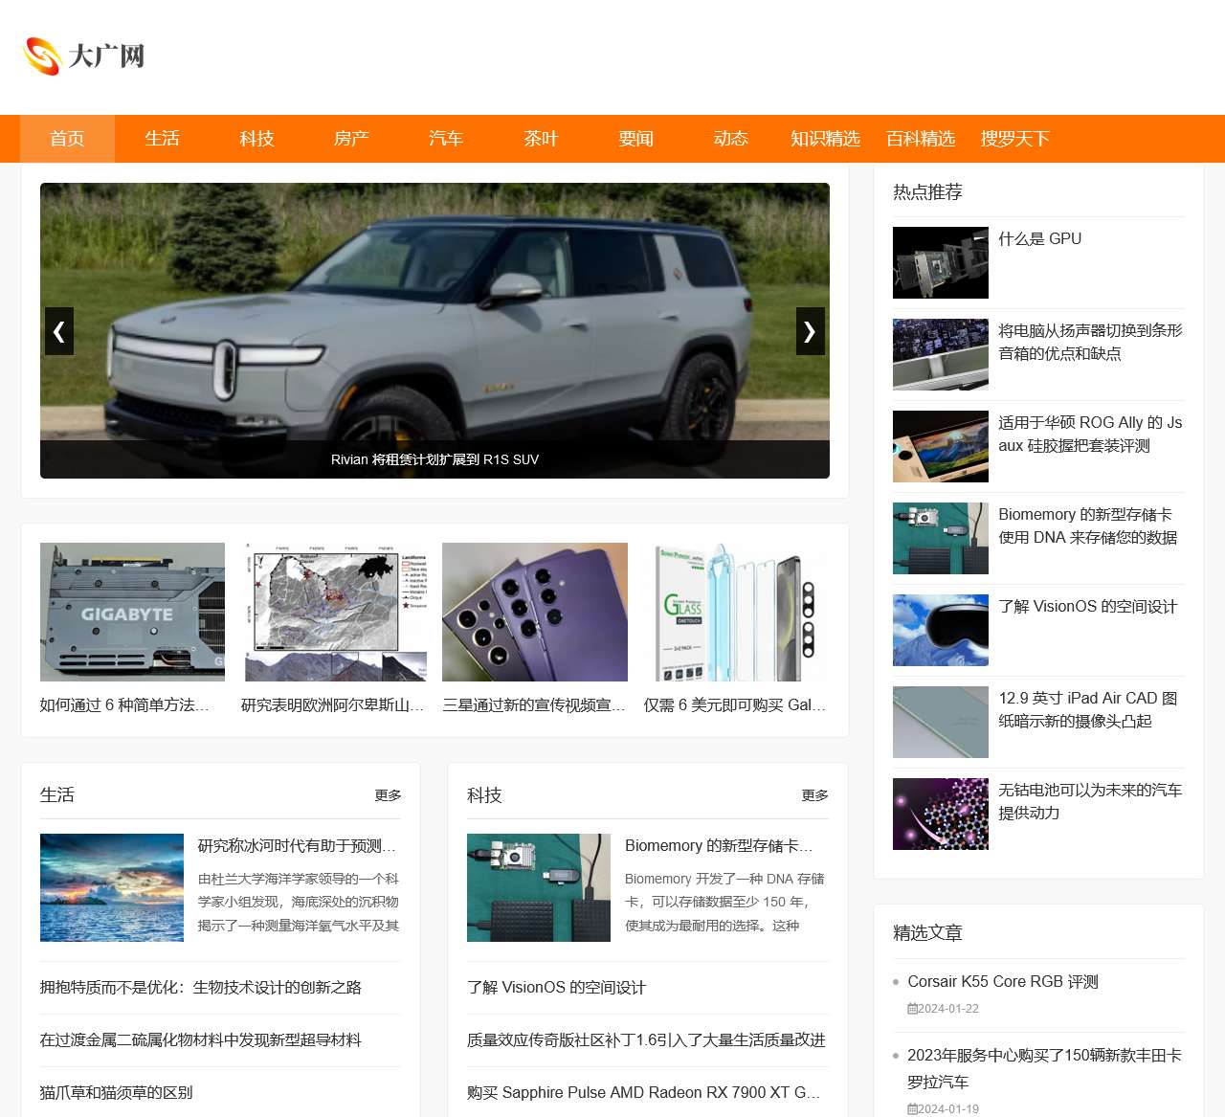Image resolution: width=1225 pixels, height=1117 pixels.
Task: Open article 质量效应传奇版社区补丁1.6引入了大量生活质量改进
Action: [x=646, y=1040]
